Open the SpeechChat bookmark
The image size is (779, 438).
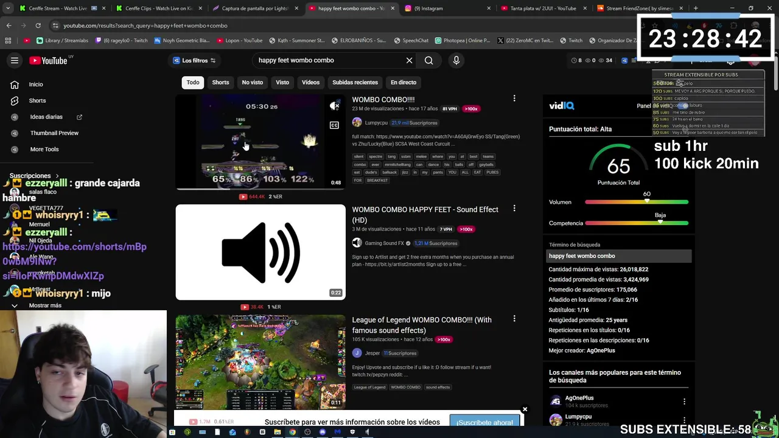(x=411, y=41)
